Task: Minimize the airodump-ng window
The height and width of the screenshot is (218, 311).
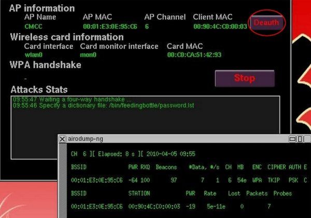Action: [292, 139]
